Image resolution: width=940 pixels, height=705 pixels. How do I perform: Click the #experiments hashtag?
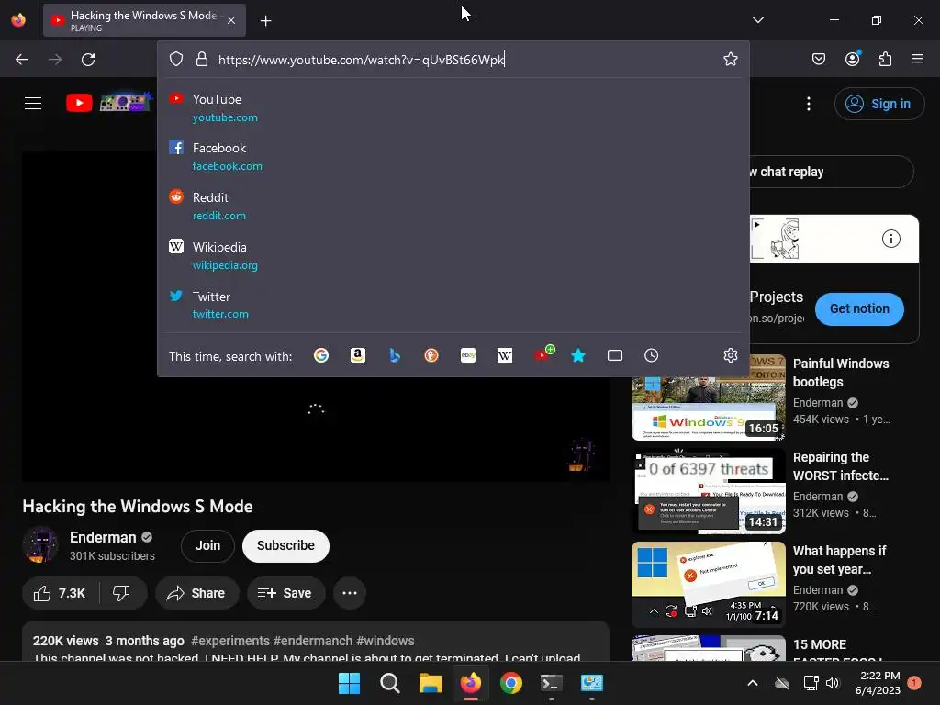tap(230, 641)
